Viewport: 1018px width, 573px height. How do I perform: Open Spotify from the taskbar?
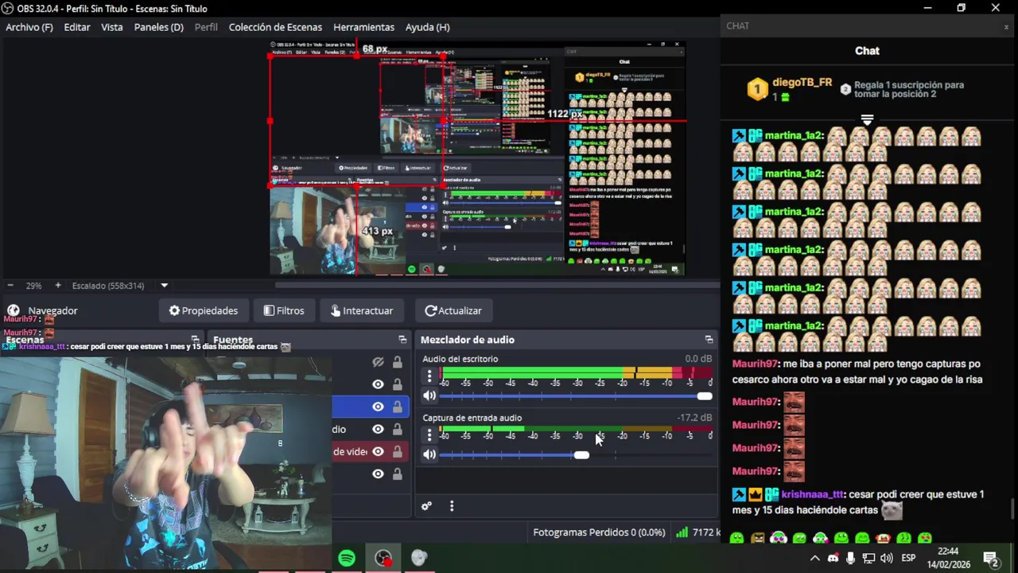347,559
